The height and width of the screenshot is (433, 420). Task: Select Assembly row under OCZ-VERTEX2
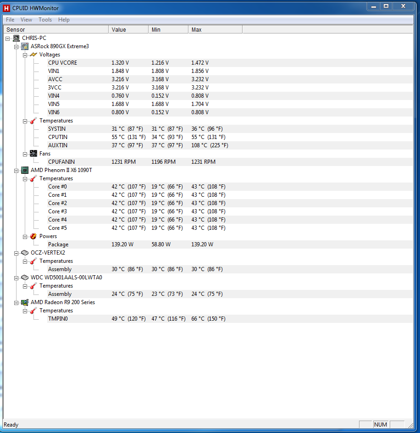tap(230, 269)
